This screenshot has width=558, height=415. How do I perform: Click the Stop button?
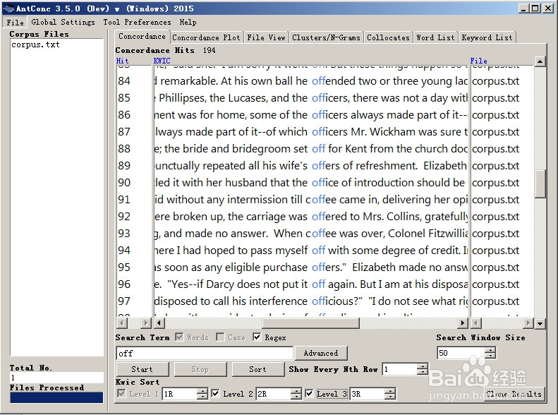(x=200, y=369)
